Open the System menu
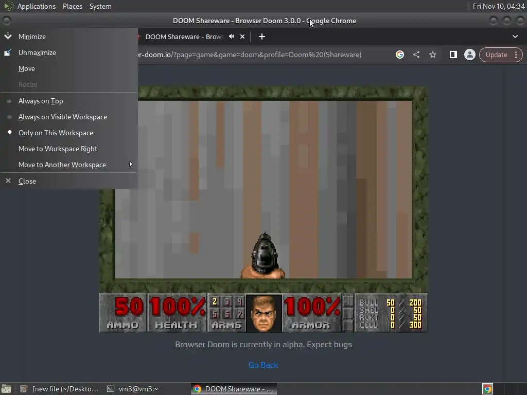The height and width of the screenshot is (395, 527). tap(100, 6)
